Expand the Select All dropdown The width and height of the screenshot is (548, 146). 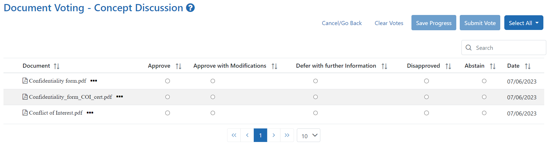(524, 23)
